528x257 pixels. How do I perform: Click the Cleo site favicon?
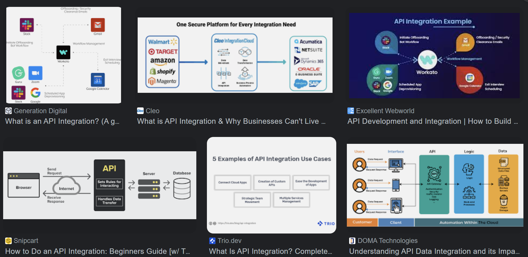[x=140, y=111]
